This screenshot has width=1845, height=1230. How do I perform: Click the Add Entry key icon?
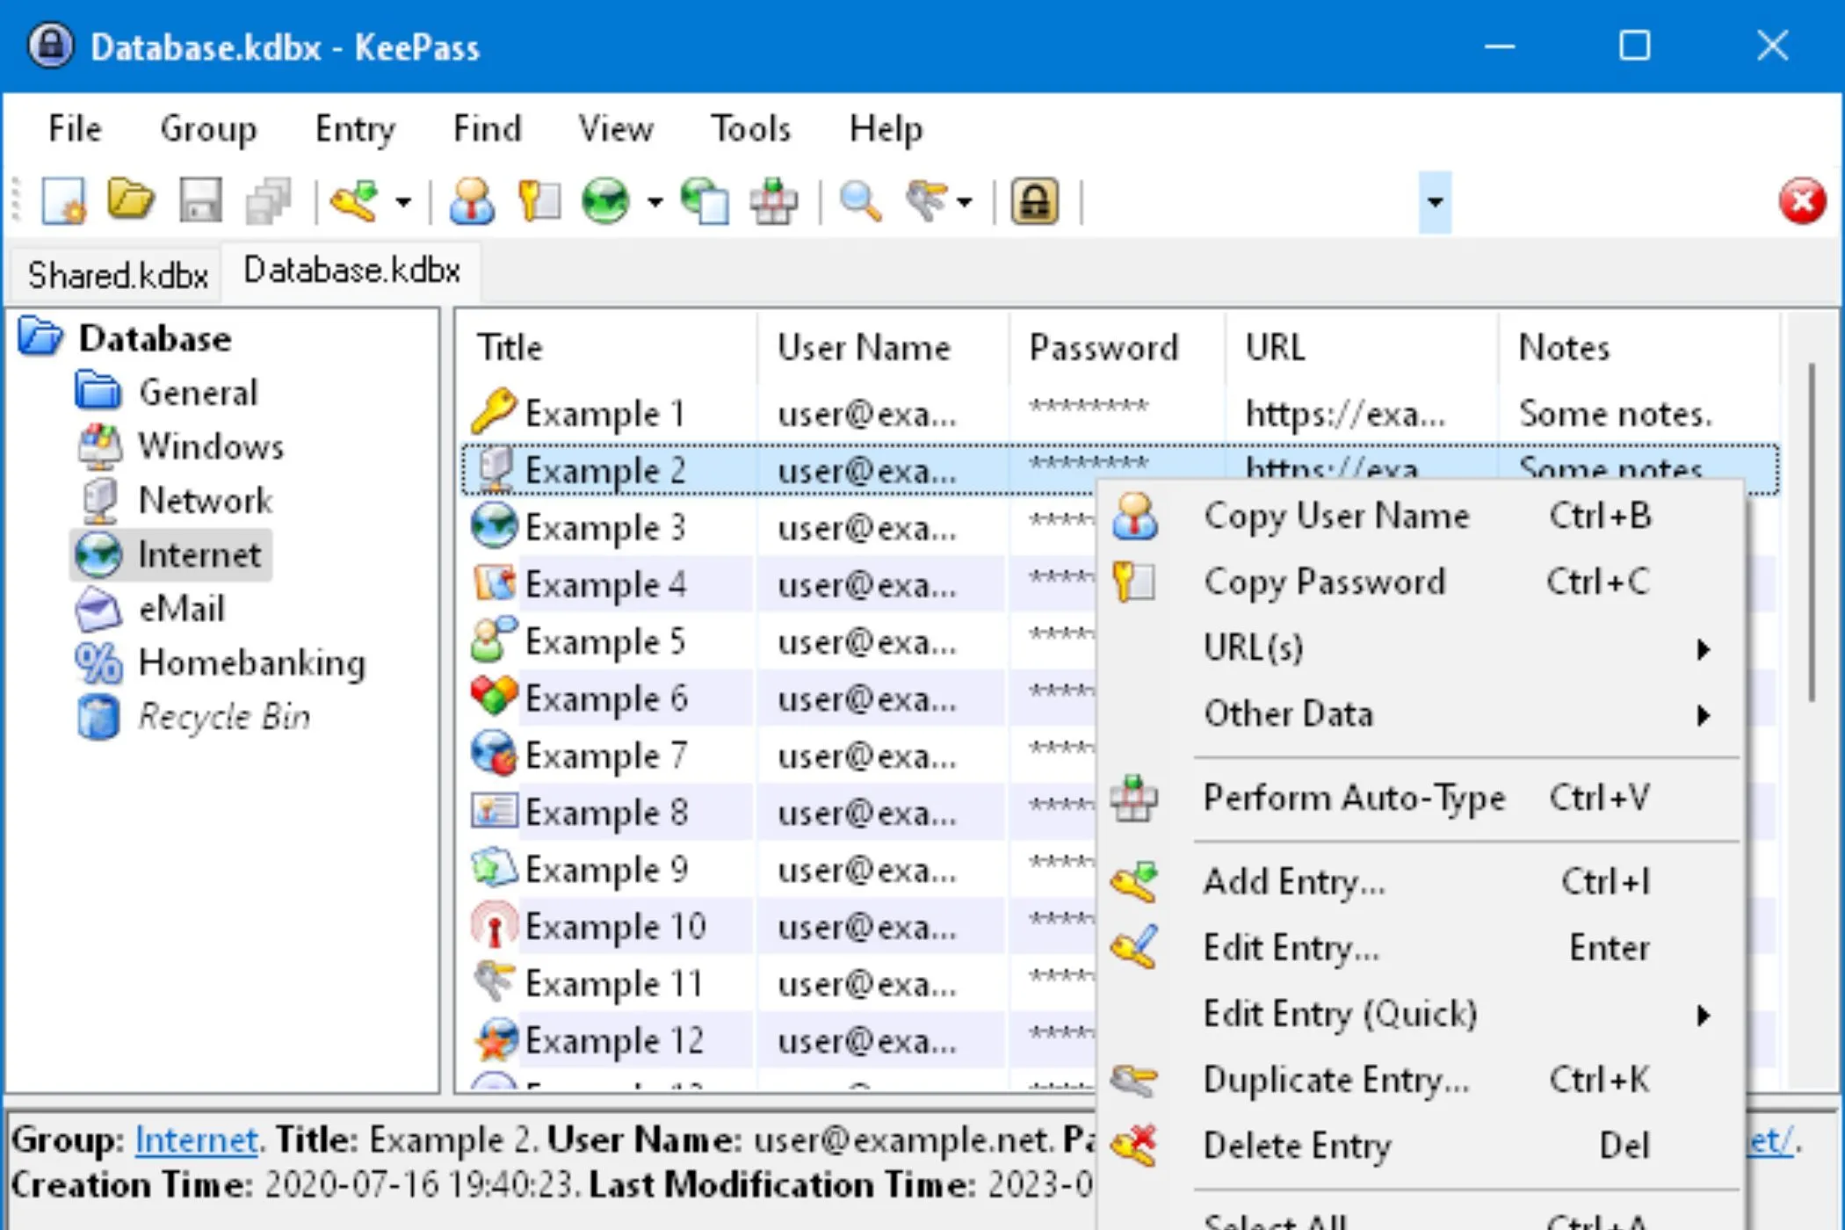point(357,200)
